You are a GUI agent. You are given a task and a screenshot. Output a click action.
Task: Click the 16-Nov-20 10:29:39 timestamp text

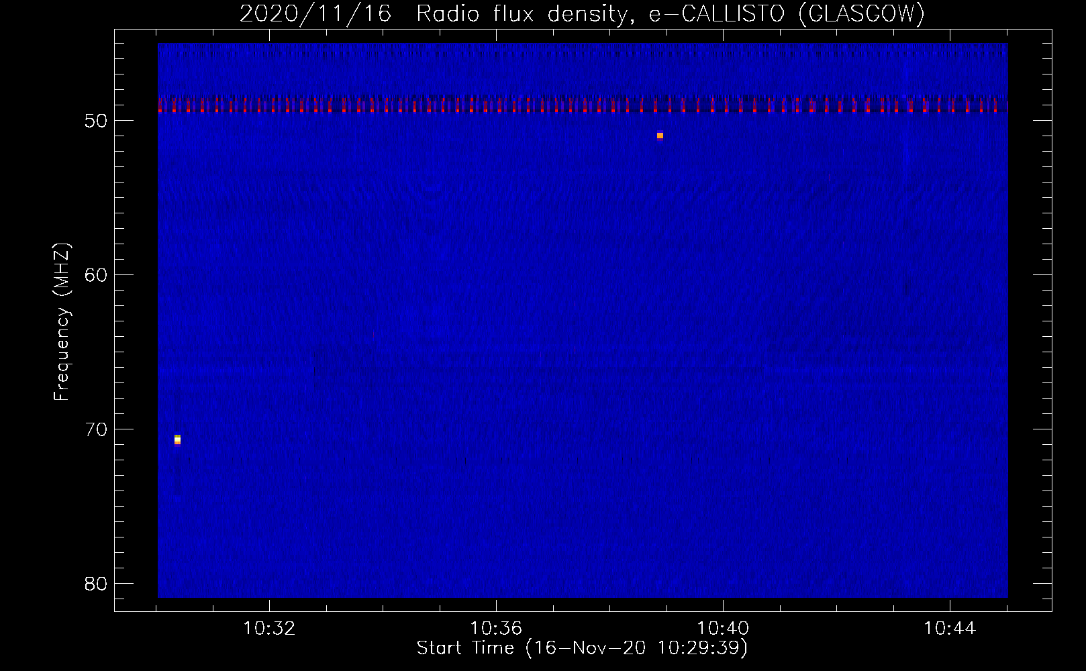(636, 648)
